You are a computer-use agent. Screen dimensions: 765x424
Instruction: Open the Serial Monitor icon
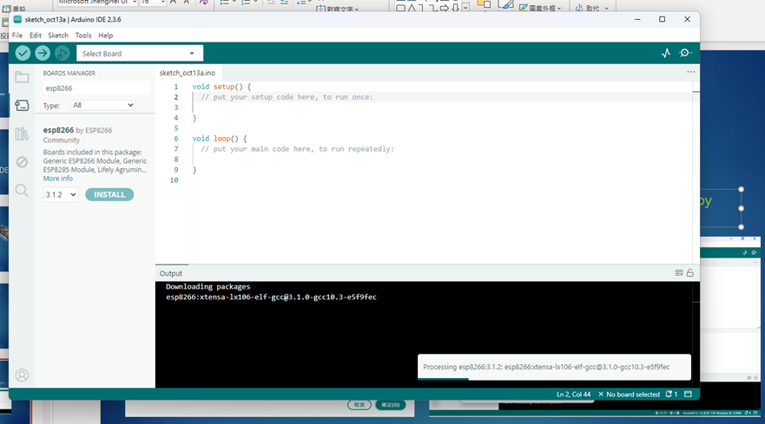tap(686, 53)
